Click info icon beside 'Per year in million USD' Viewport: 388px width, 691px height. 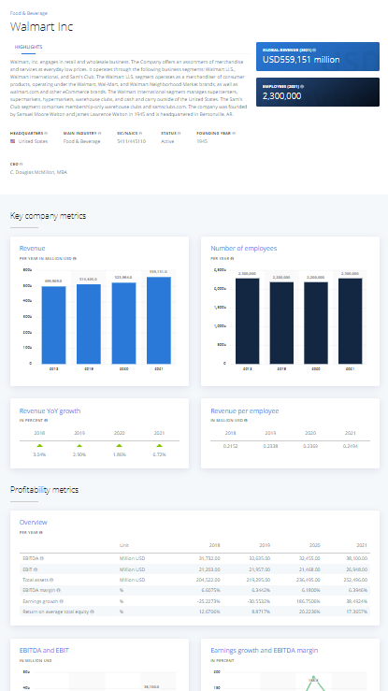pos(75,259)
